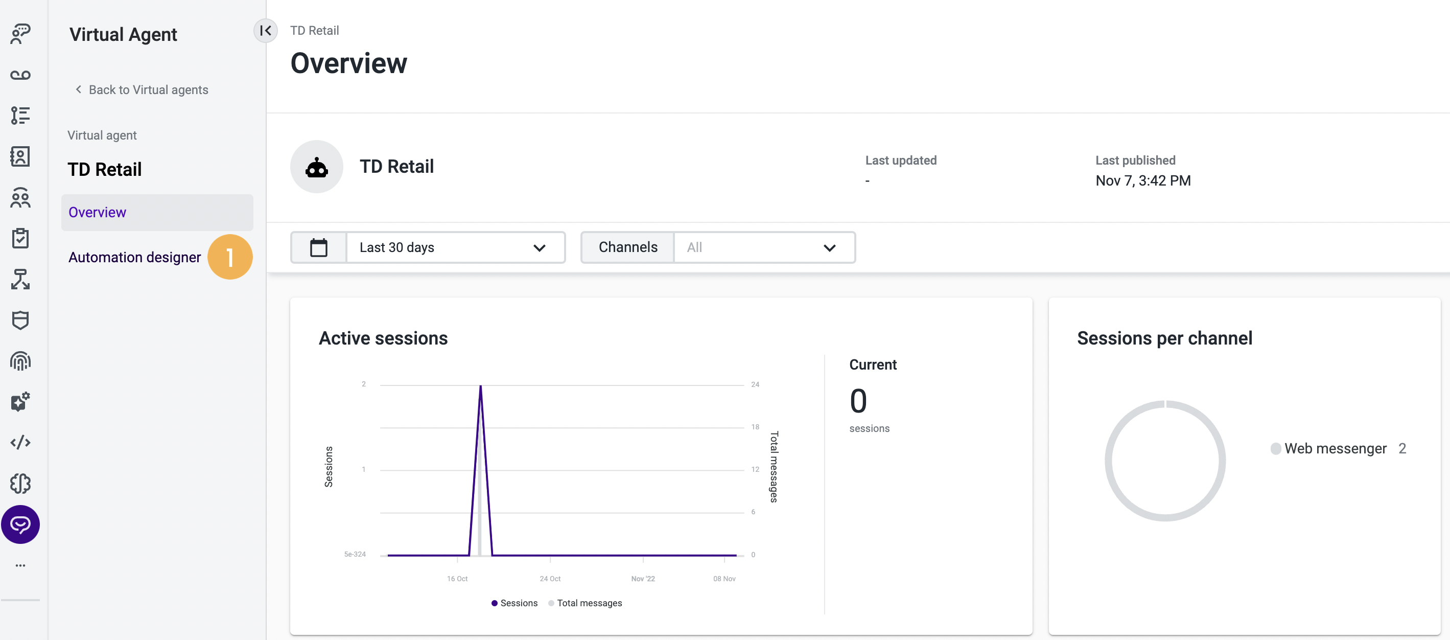
Task: Click the clipboard checklist icon
Action: coord(20,238)
